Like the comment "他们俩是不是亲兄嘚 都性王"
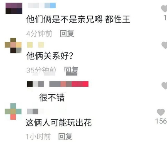 pos(164,9)
